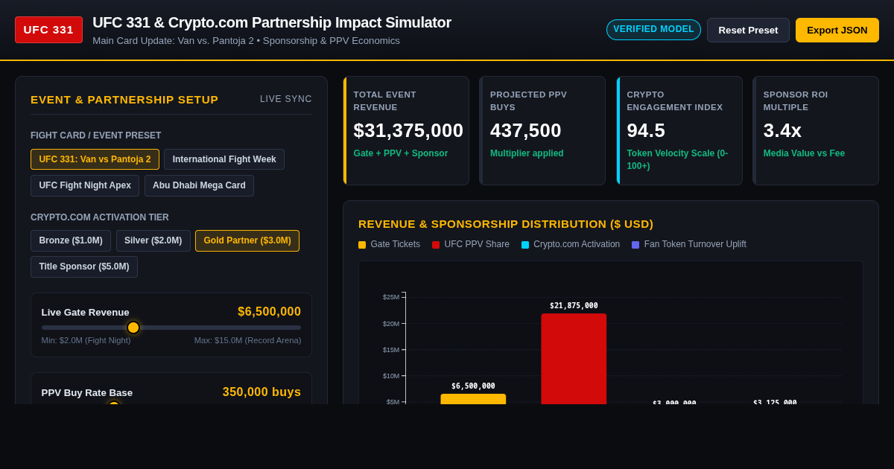
Task: Click the 'Media Value vs Fee' text
Action: 805,153
